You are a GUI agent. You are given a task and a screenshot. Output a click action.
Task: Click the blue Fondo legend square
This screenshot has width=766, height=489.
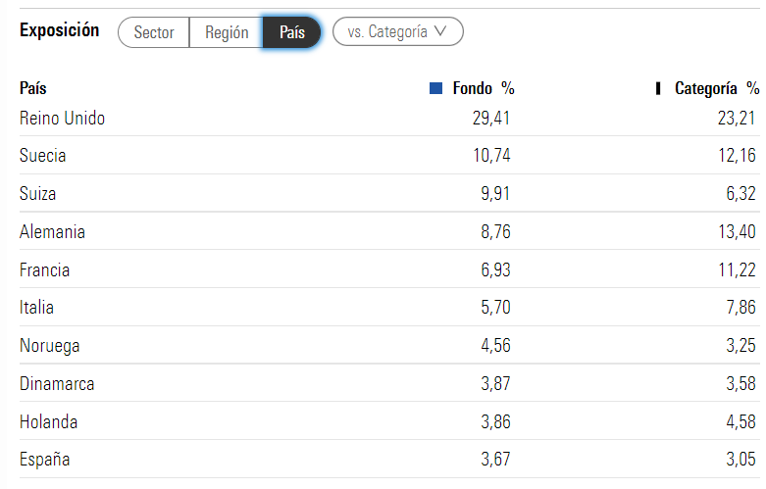tap(435, 88)
